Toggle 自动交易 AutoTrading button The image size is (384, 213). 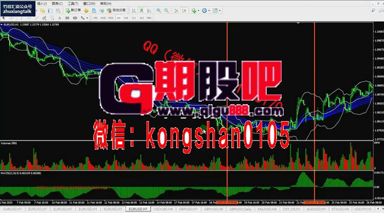116,11
